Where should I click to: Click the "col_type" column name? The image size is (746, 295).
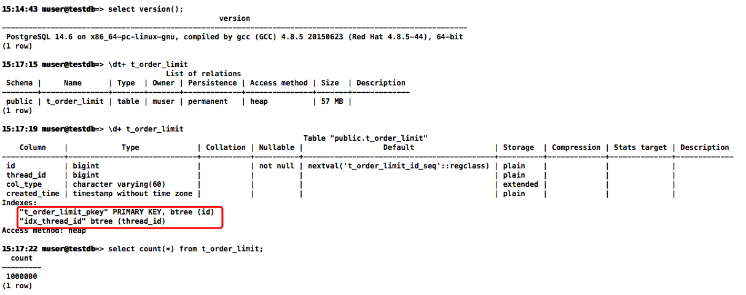point(24,184)
